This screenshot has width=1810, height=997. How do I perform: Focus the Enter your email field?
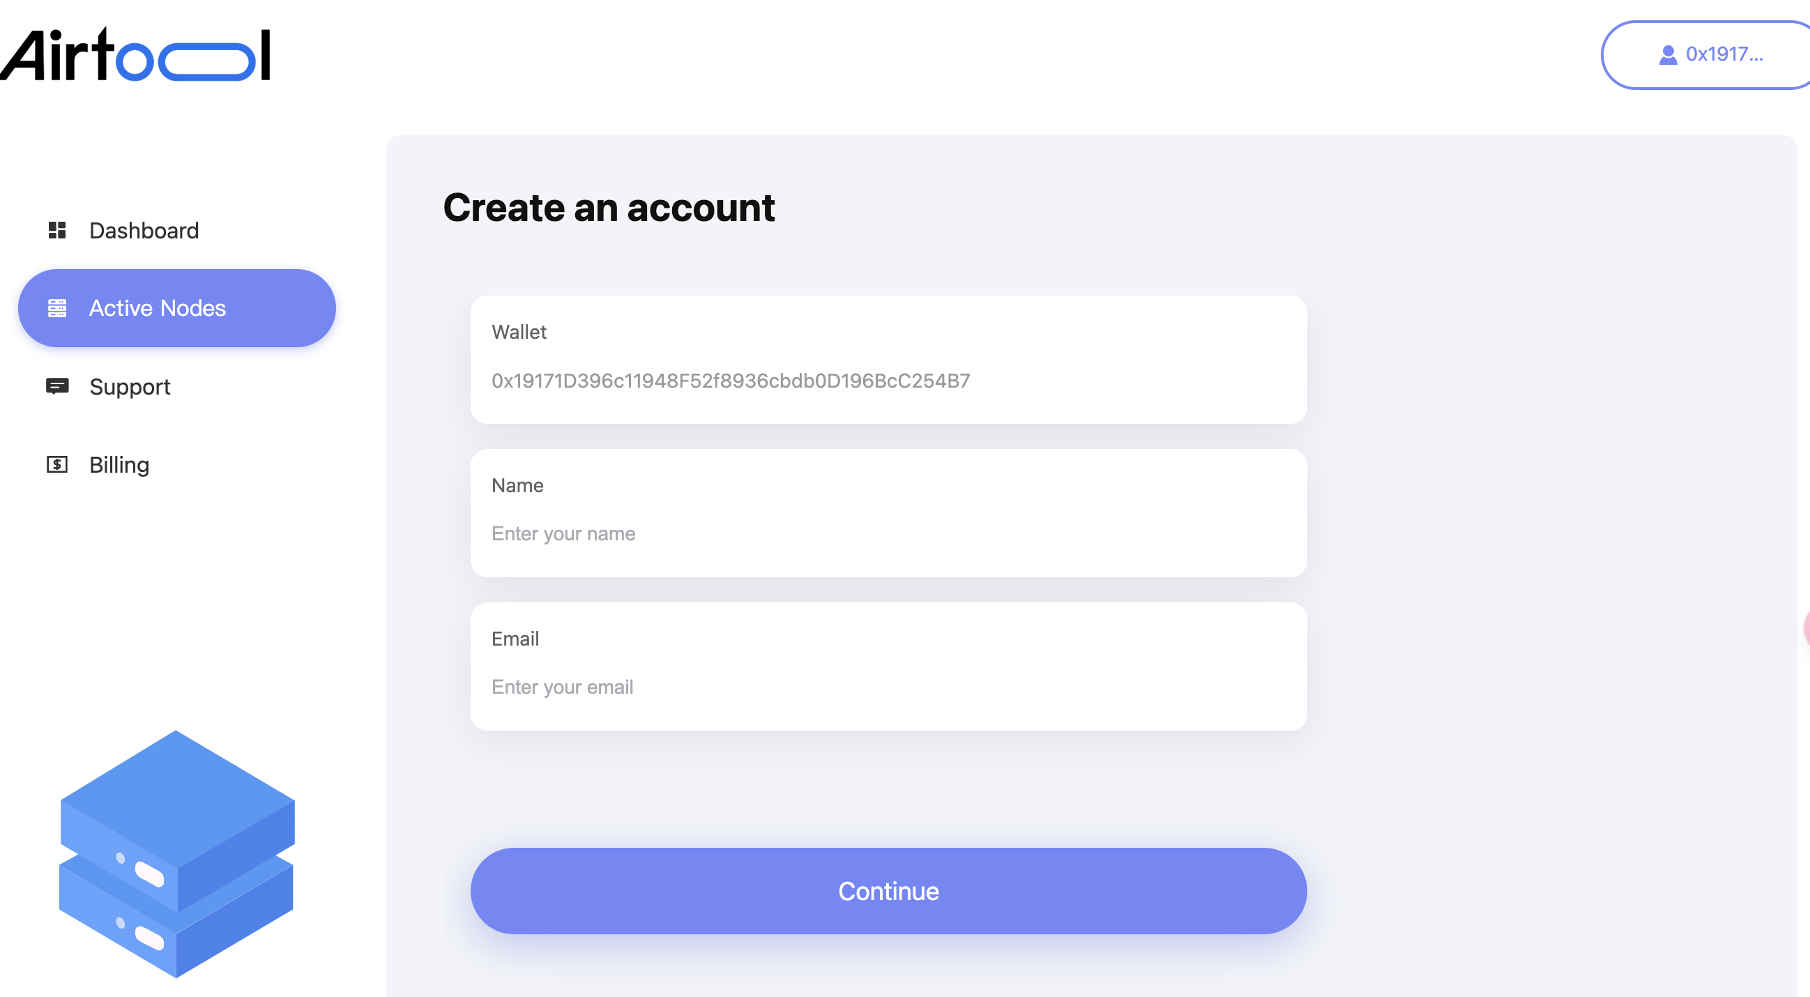coord(888,687)
